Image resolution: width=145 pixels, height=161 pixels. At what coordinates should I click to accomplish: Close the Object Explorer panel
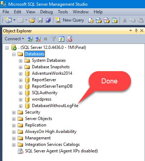point(142,31)
